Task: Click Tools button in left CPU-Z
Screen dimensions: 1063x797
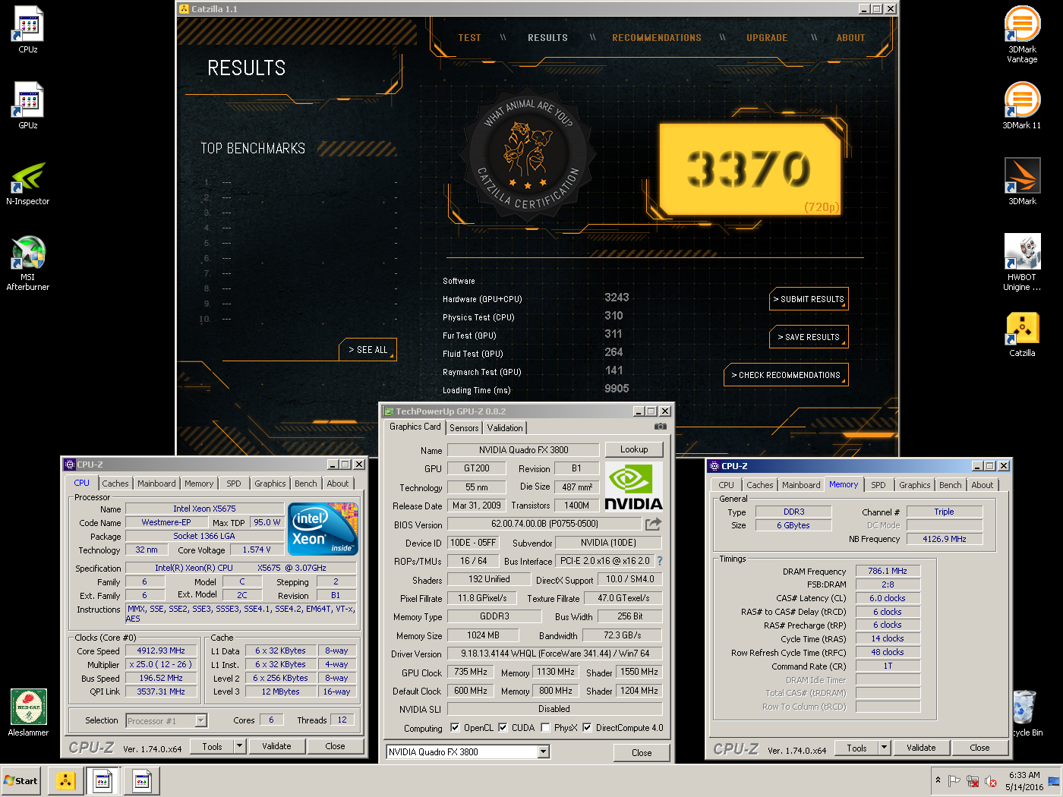Action: [x=212, y=746]
